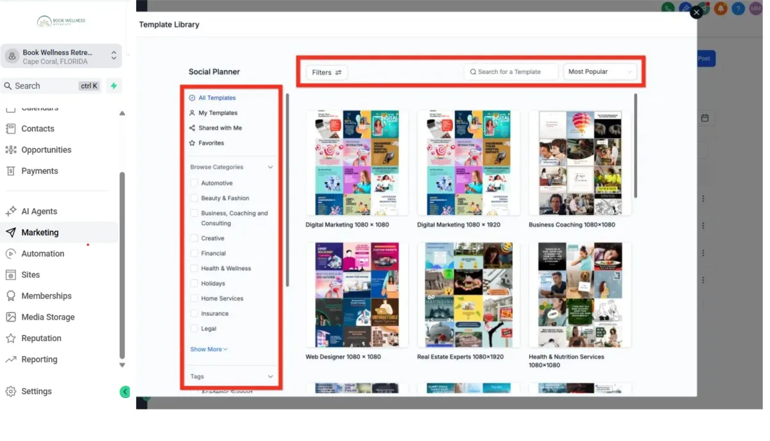Viewport: 770px width, 441px height.
Task: Select Marketing in the sidebar
Action: point(40,232)
